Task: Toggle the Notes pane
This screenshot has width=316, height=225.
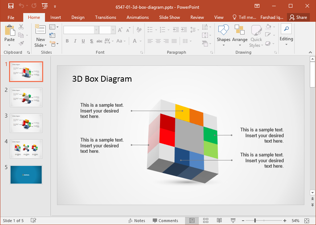Action: 137,221
